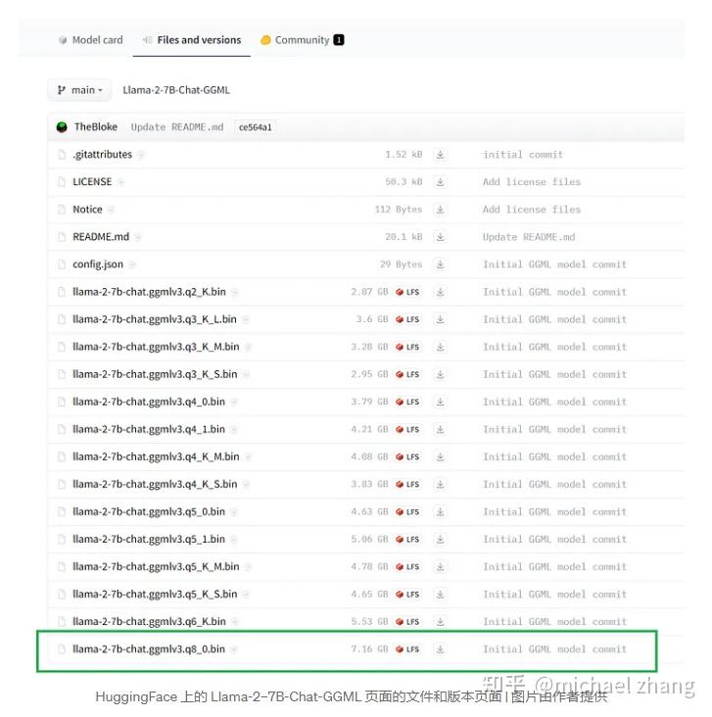Open llama-2-7b-chat.ggmlv3.q3_K_L.bin file page

(x=155, y=319)
